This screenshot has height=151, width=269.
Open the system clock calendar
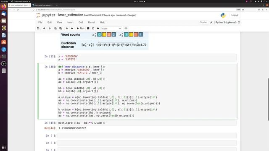138,1
